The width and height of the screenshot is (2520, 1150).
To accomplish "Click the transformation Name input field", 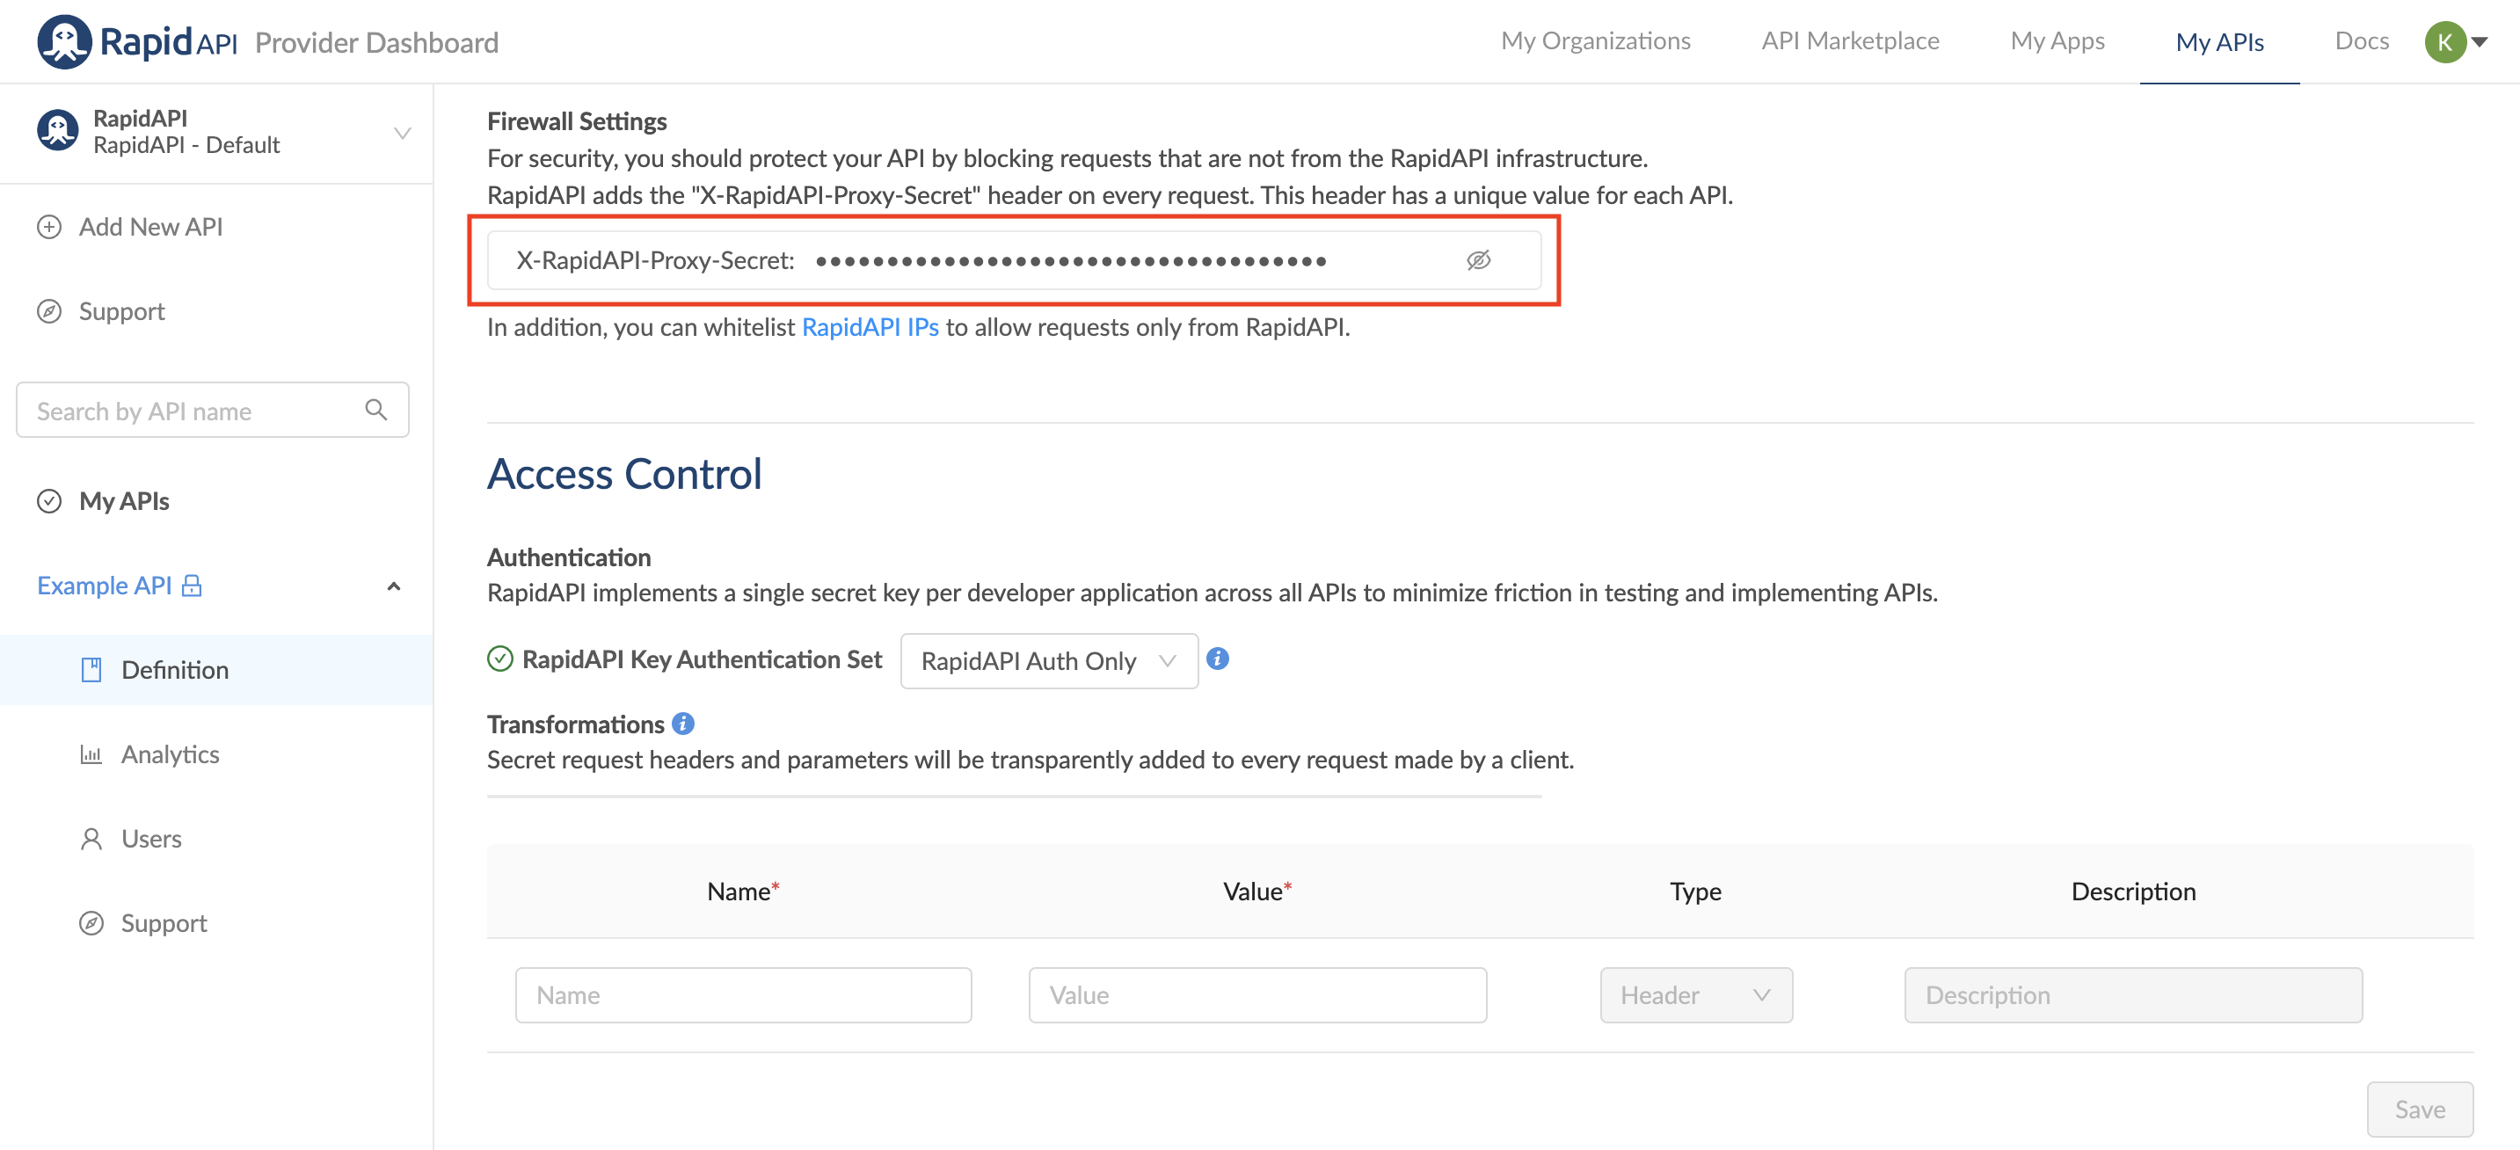I will click(742, 995).
